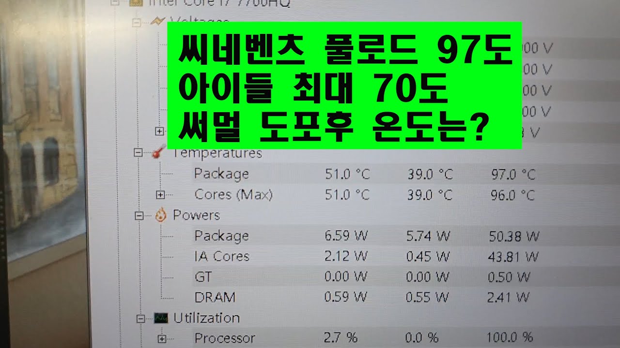Click the 2.12 W IA Cores value
620x348 pixels.
pyautogui.click(x=346, y=257)
